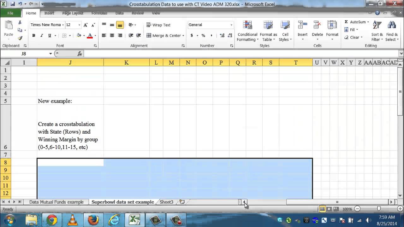Open the font size dropdown

[x=79, y=25]
